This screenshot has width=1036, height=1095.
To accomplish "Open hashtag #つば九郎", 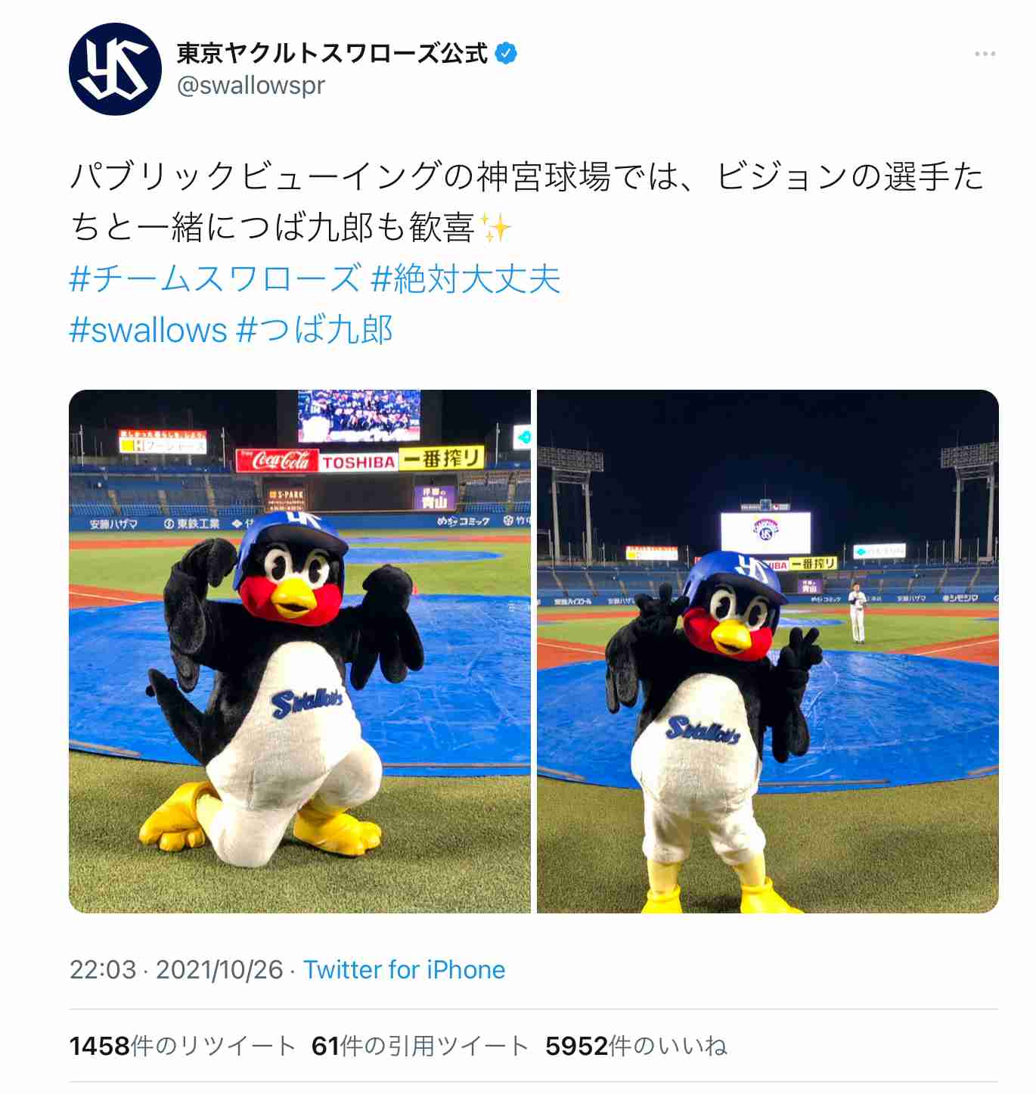I will coord(314,330).
